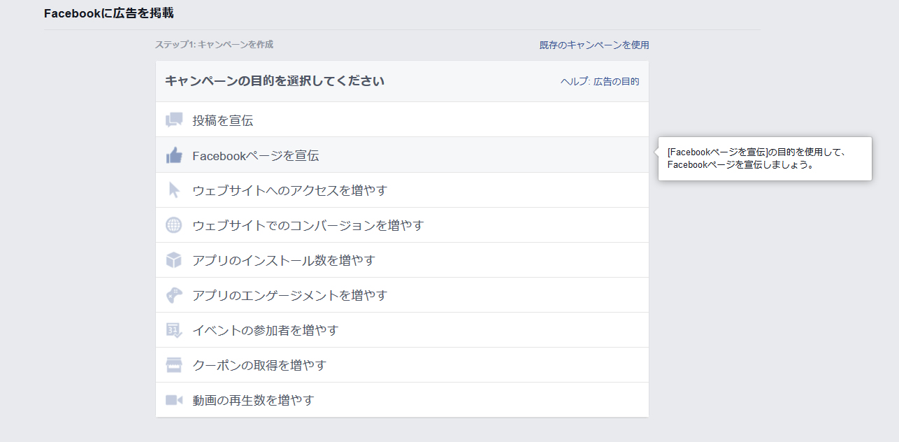Click the video camera icon for 動画の再生数
Screen dimensions: 899x442
(174, 400)
